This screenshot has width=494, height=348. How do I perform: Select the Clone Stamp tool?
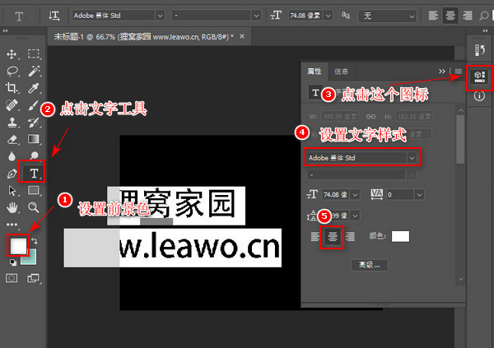click(x=12, y=123)
